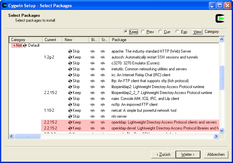233x163 pixels.
Task: Toggle the Src n/a box for apache
Action: (x=103, y=51)
